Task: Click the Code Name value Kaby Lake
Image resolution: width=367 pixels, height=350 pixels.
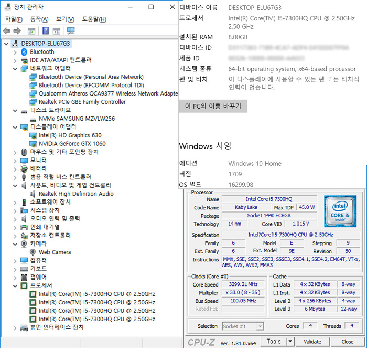Action: (246, 207)
